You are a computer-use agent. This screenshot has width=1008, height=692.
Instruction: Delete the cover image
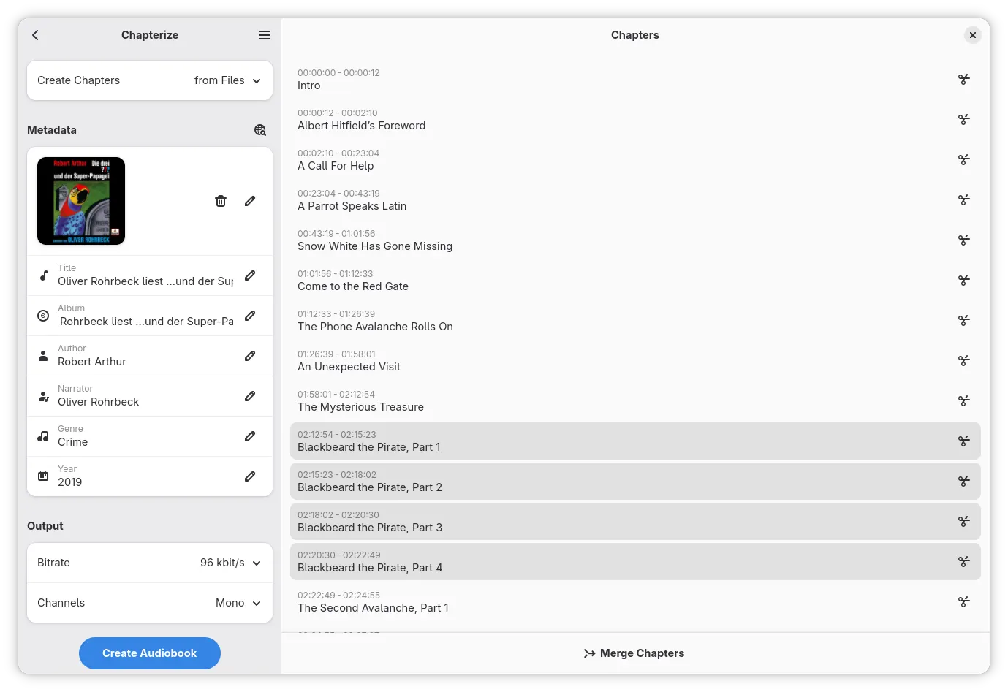221,201
